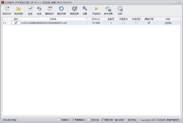Click the 灰色归彩 column header
This screenshot has height=123, width=183.
pos(136,19)
